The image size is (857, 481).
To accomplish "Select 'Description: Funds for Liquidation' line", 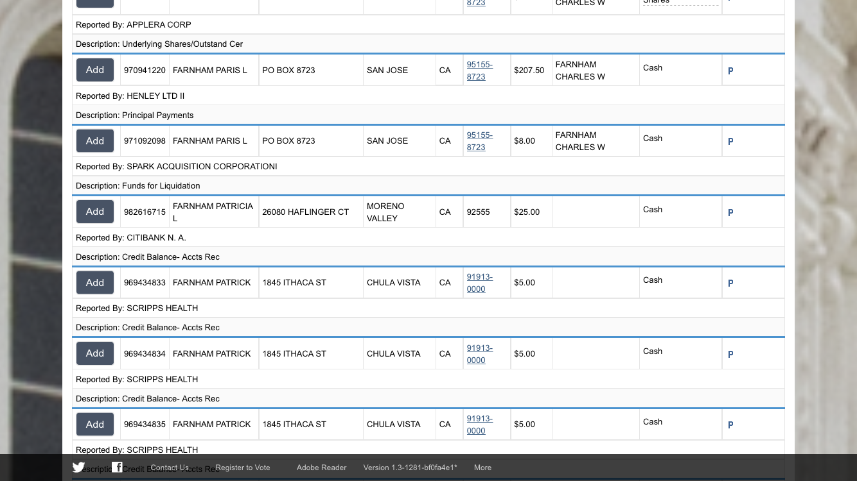I will (138, 186).
